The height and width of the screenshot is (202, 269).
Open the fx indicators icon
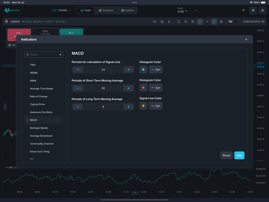(169, 22)
